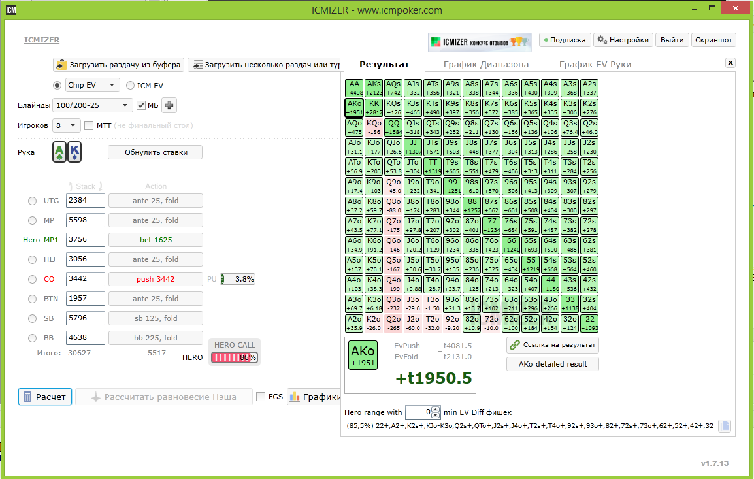Open the BB bb 225, fold action field
The width and height of the screenshot is (754, 479).
[x=156, y=338]
